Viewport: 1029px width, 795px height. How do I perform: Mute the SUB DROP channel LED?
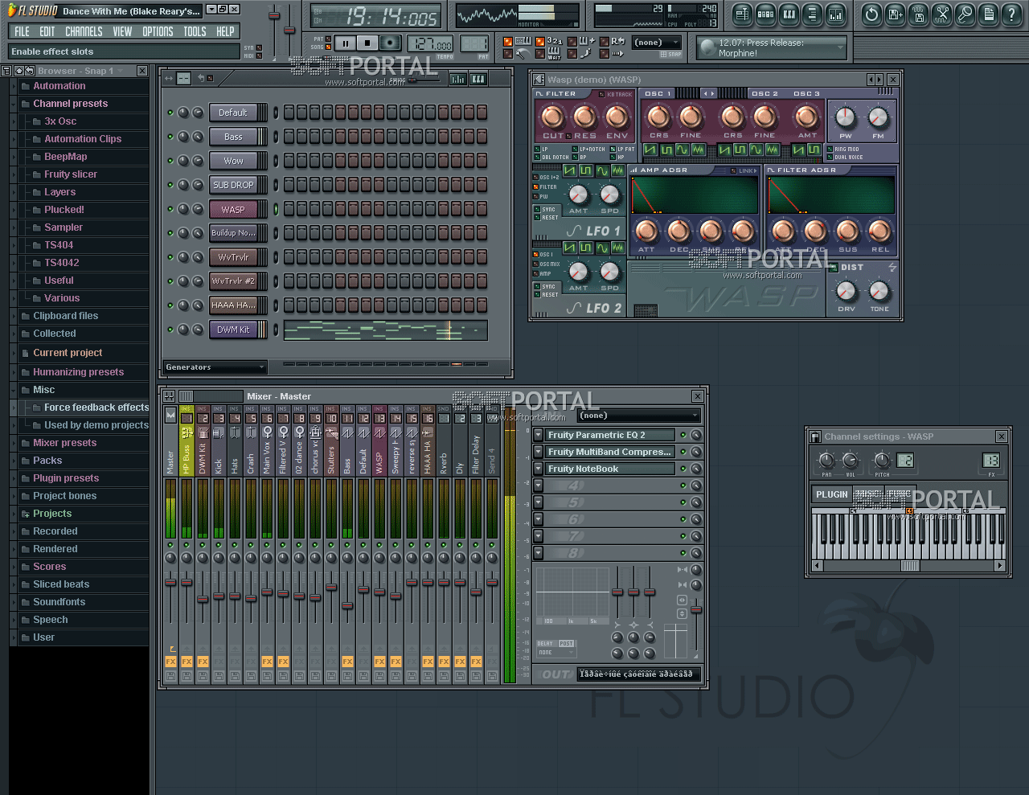pos(170,185)
